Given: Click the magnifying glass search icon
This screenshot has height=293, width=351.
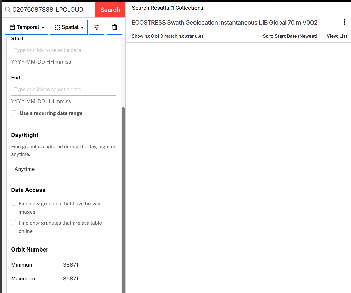Looking at the screenshot, I should click(8, 9).
